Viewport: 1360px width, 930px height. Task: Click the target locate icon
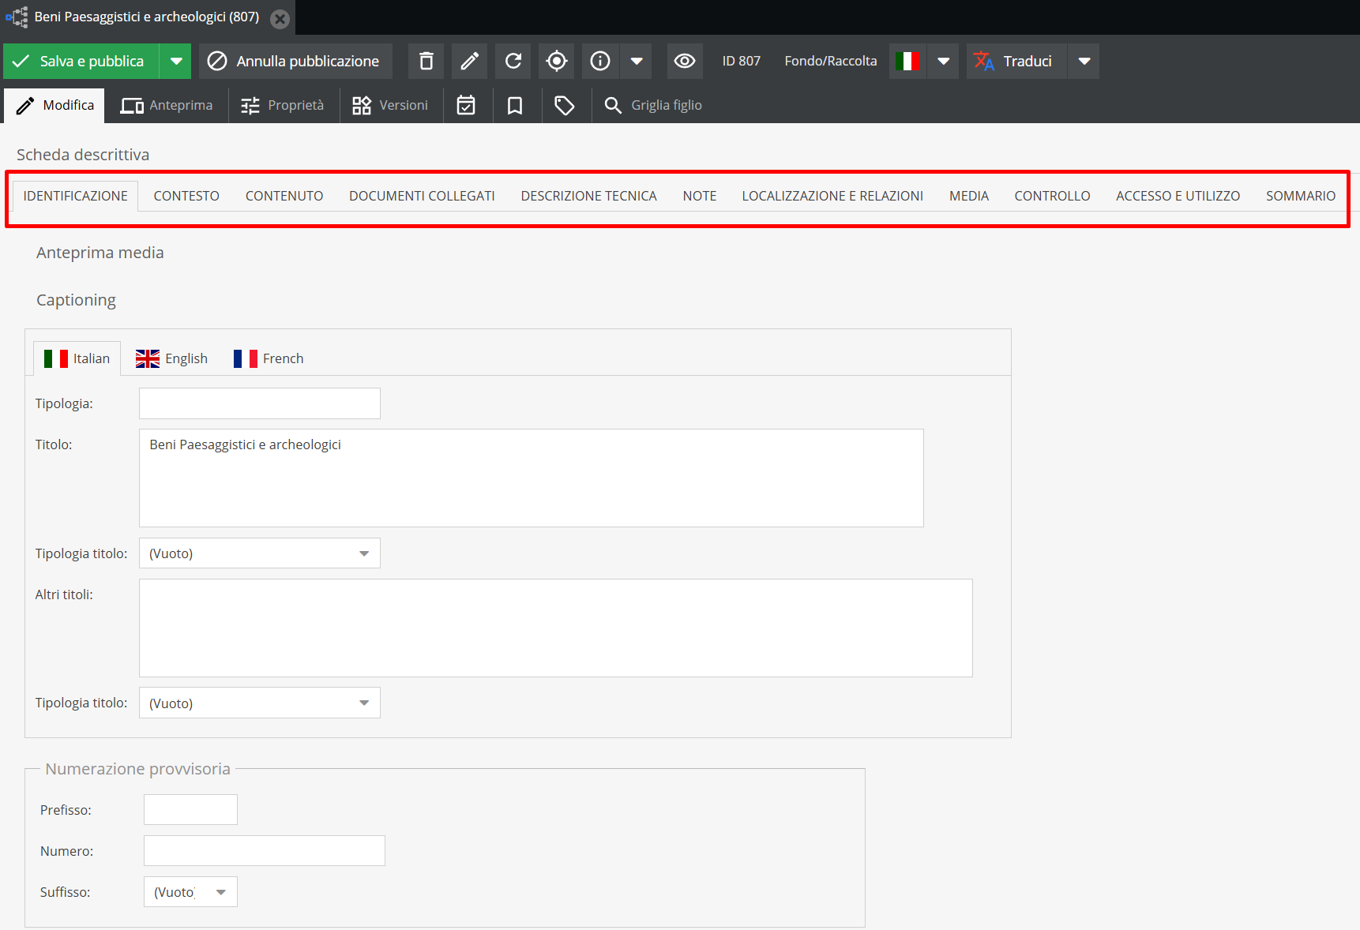(556, 61)
